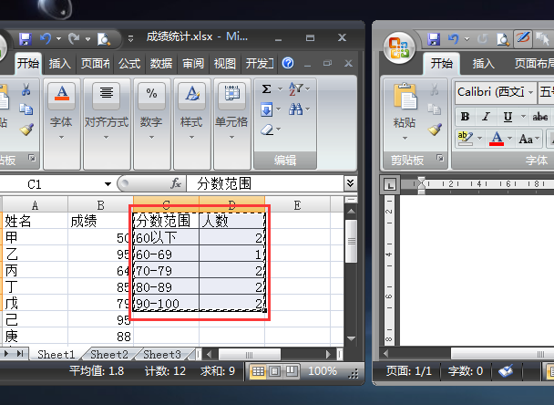Open the Formulas tab in Excel
This screenshot has height=405, width=554.
pyautogui.click(x=129, y=64)
